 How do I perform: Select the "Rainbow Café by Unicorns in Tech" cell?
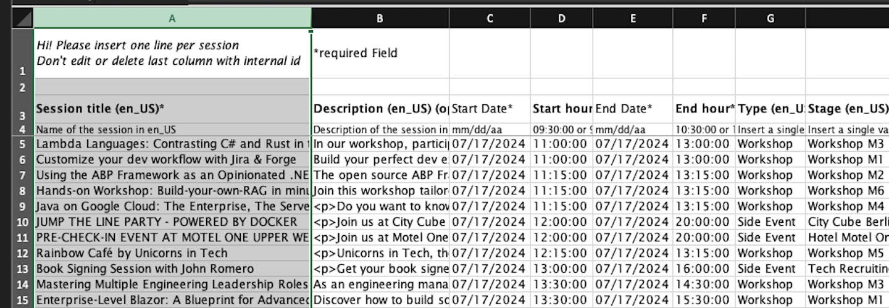point(172,253)
